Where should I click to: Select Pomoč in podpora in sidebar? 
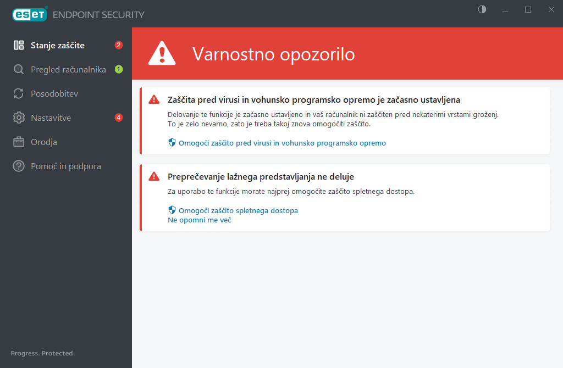pos(66,166)
